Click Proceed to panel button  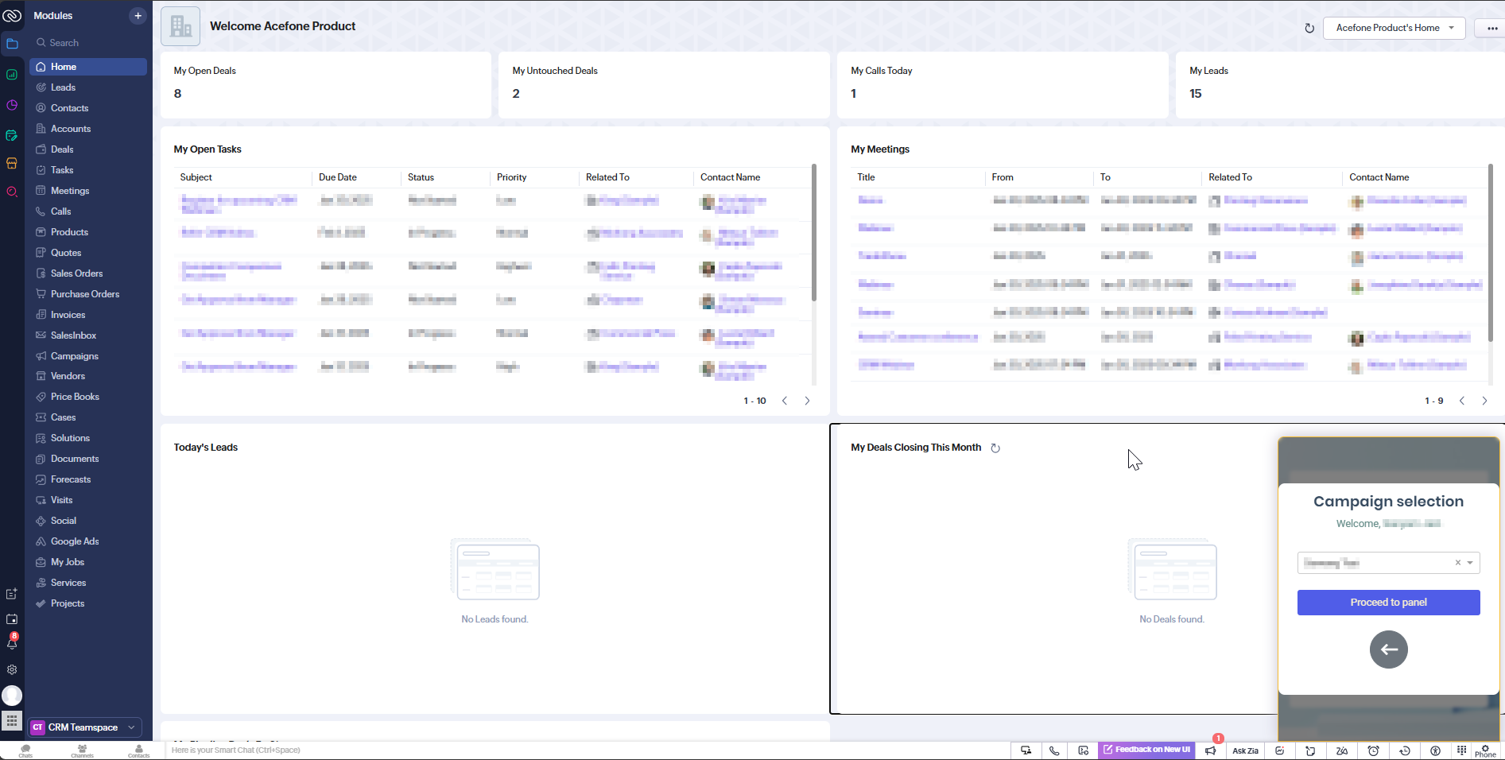tap(1388, 603)
